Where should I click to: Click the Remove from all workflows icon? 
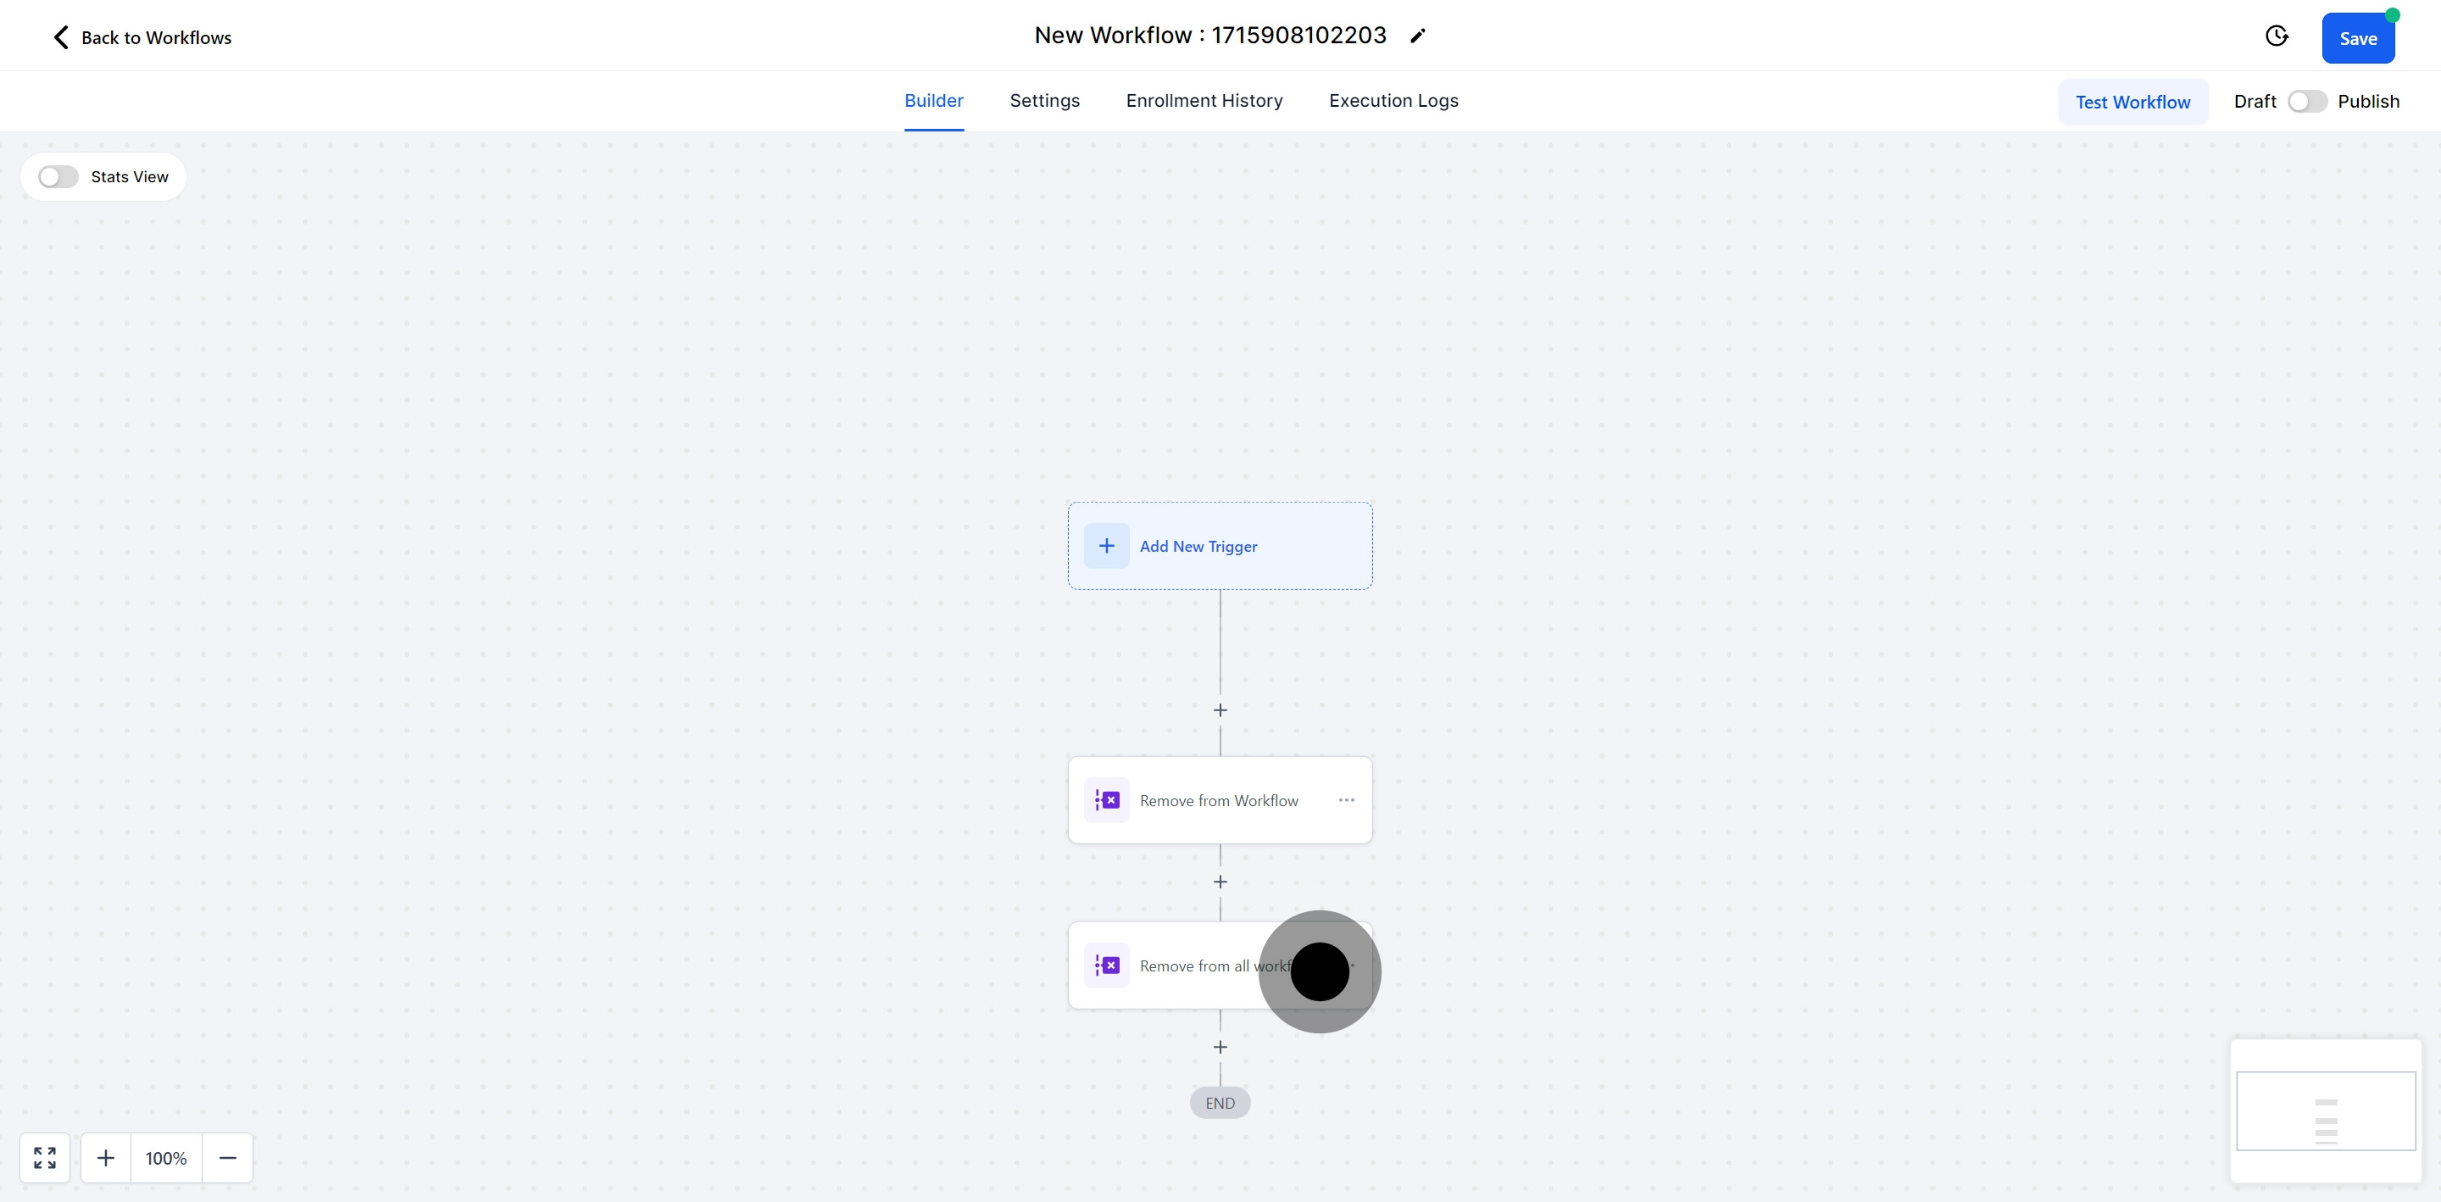(x=1107, y=965)
